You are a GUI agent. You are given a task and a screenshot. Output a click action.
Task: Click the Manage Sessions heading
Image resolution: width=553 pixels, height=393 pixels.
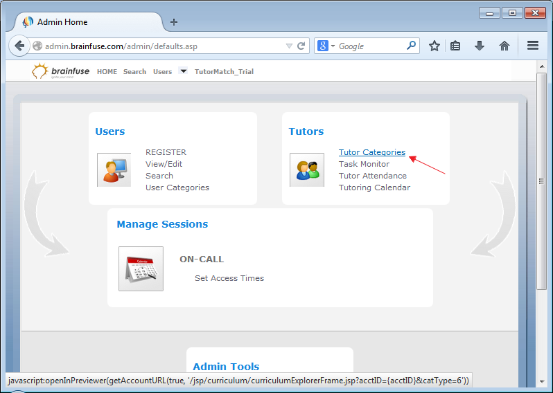(x=162, y=224)
